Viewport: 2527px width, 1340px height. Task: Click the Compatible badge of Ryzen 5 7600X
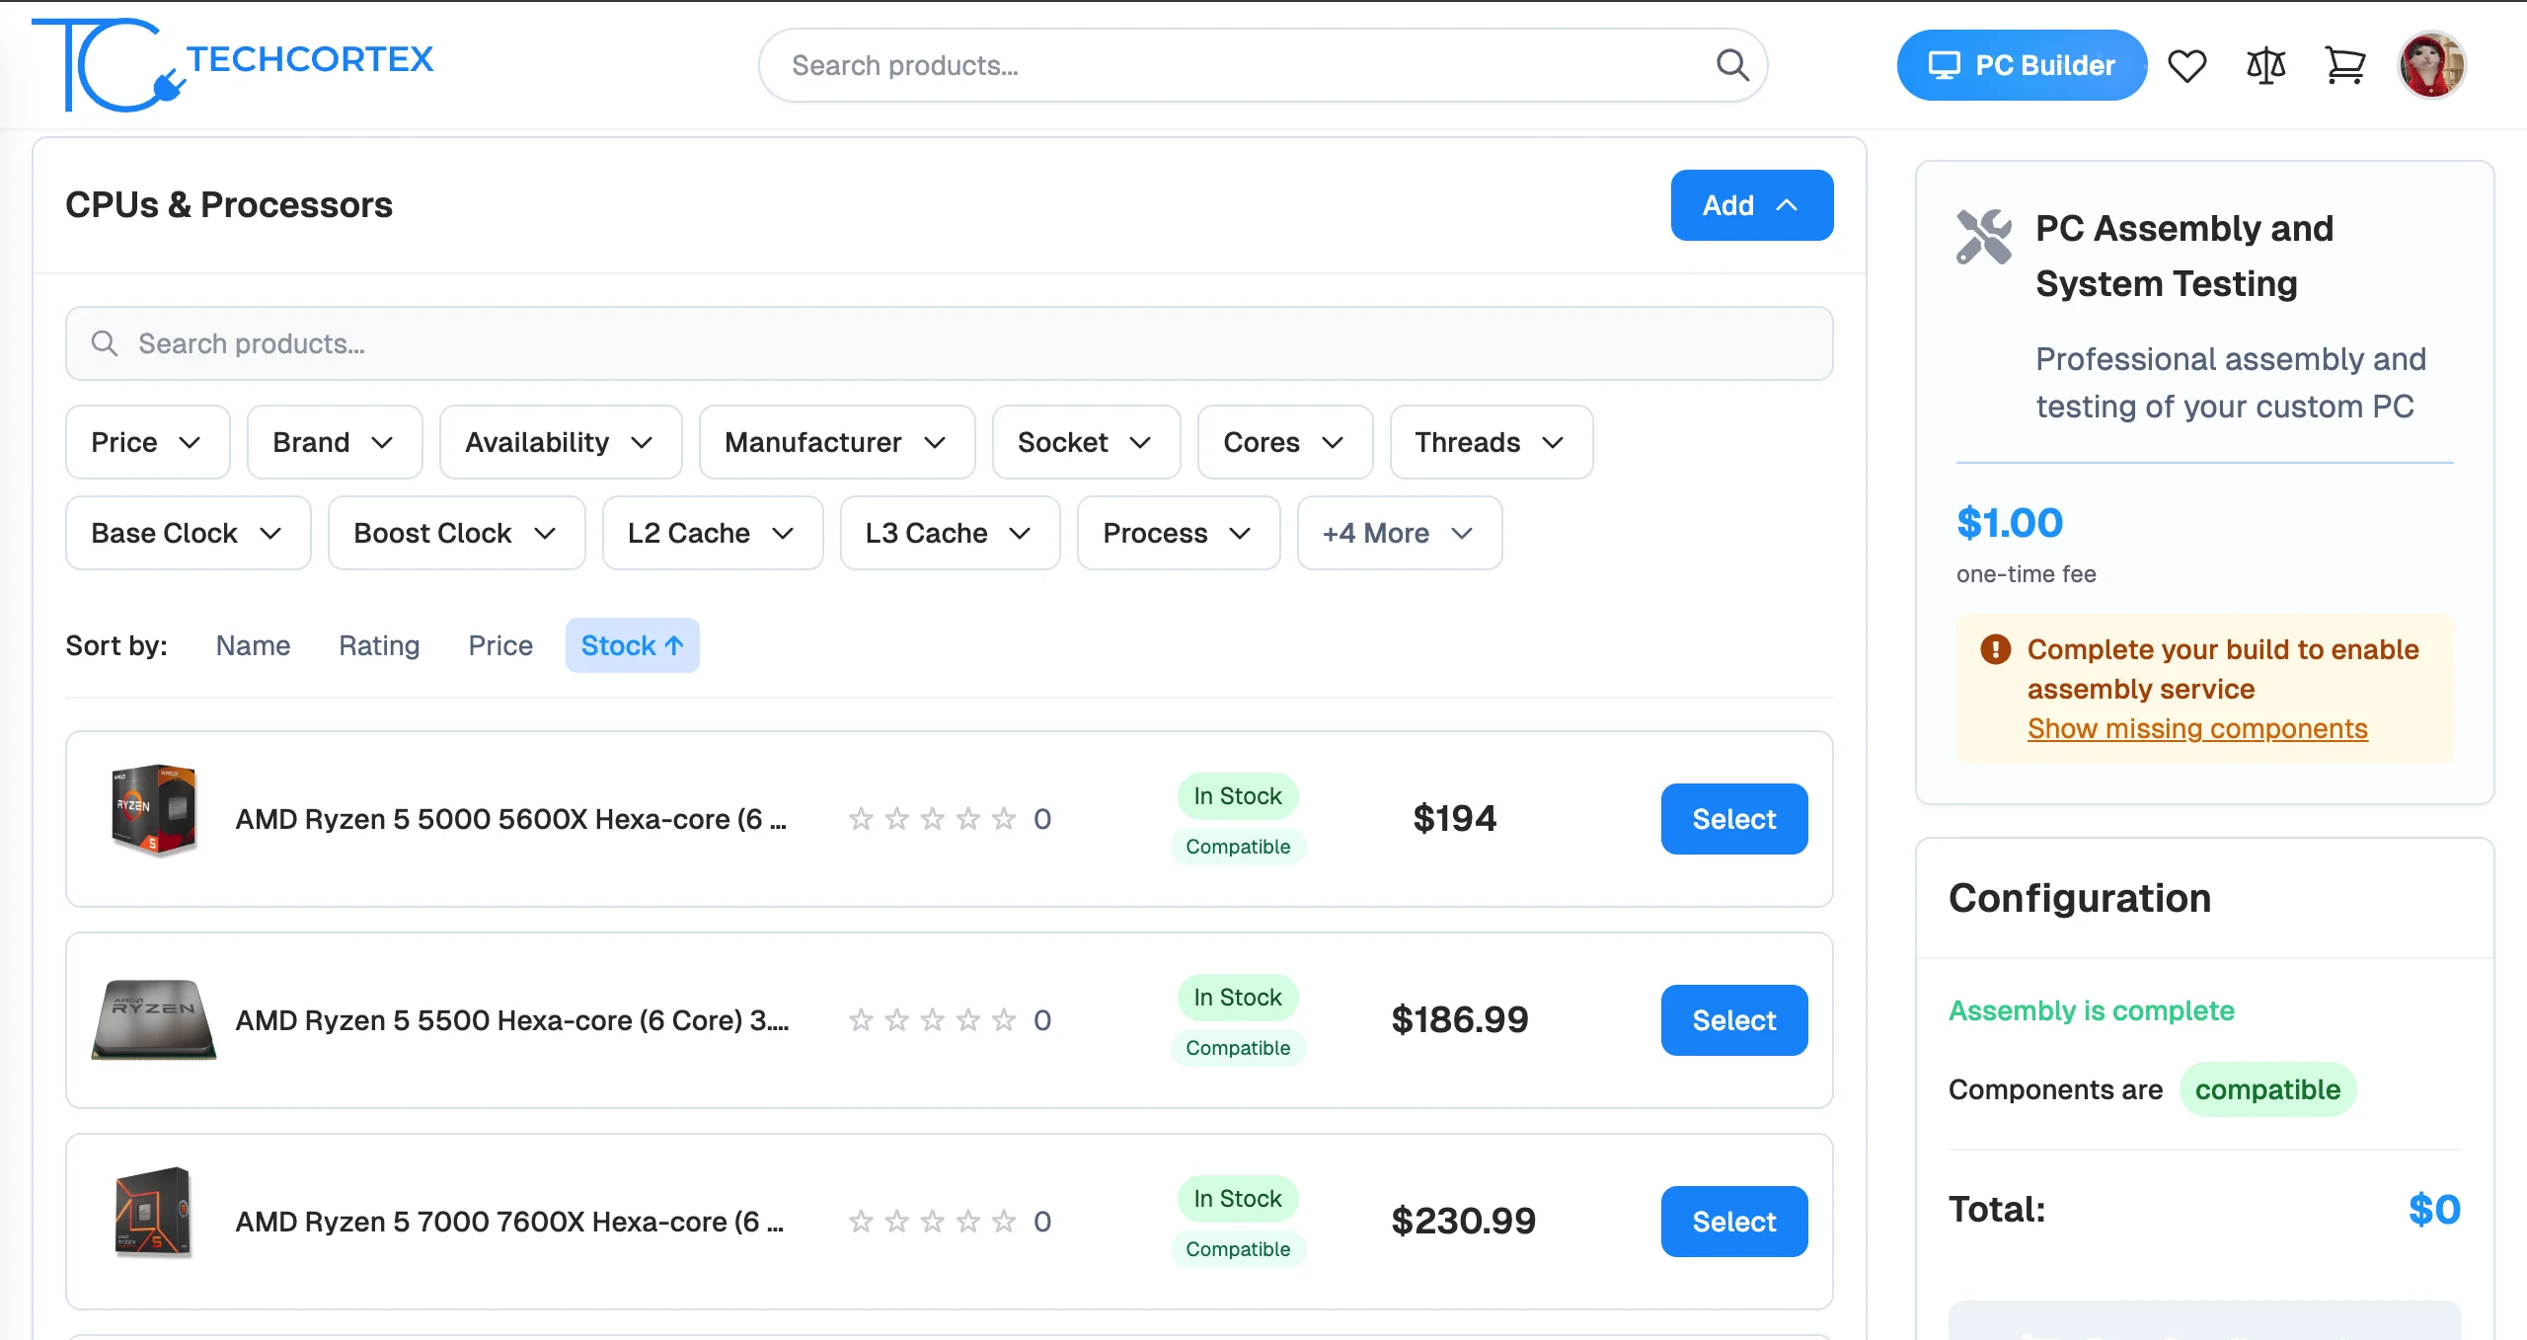(1238, 1249)
